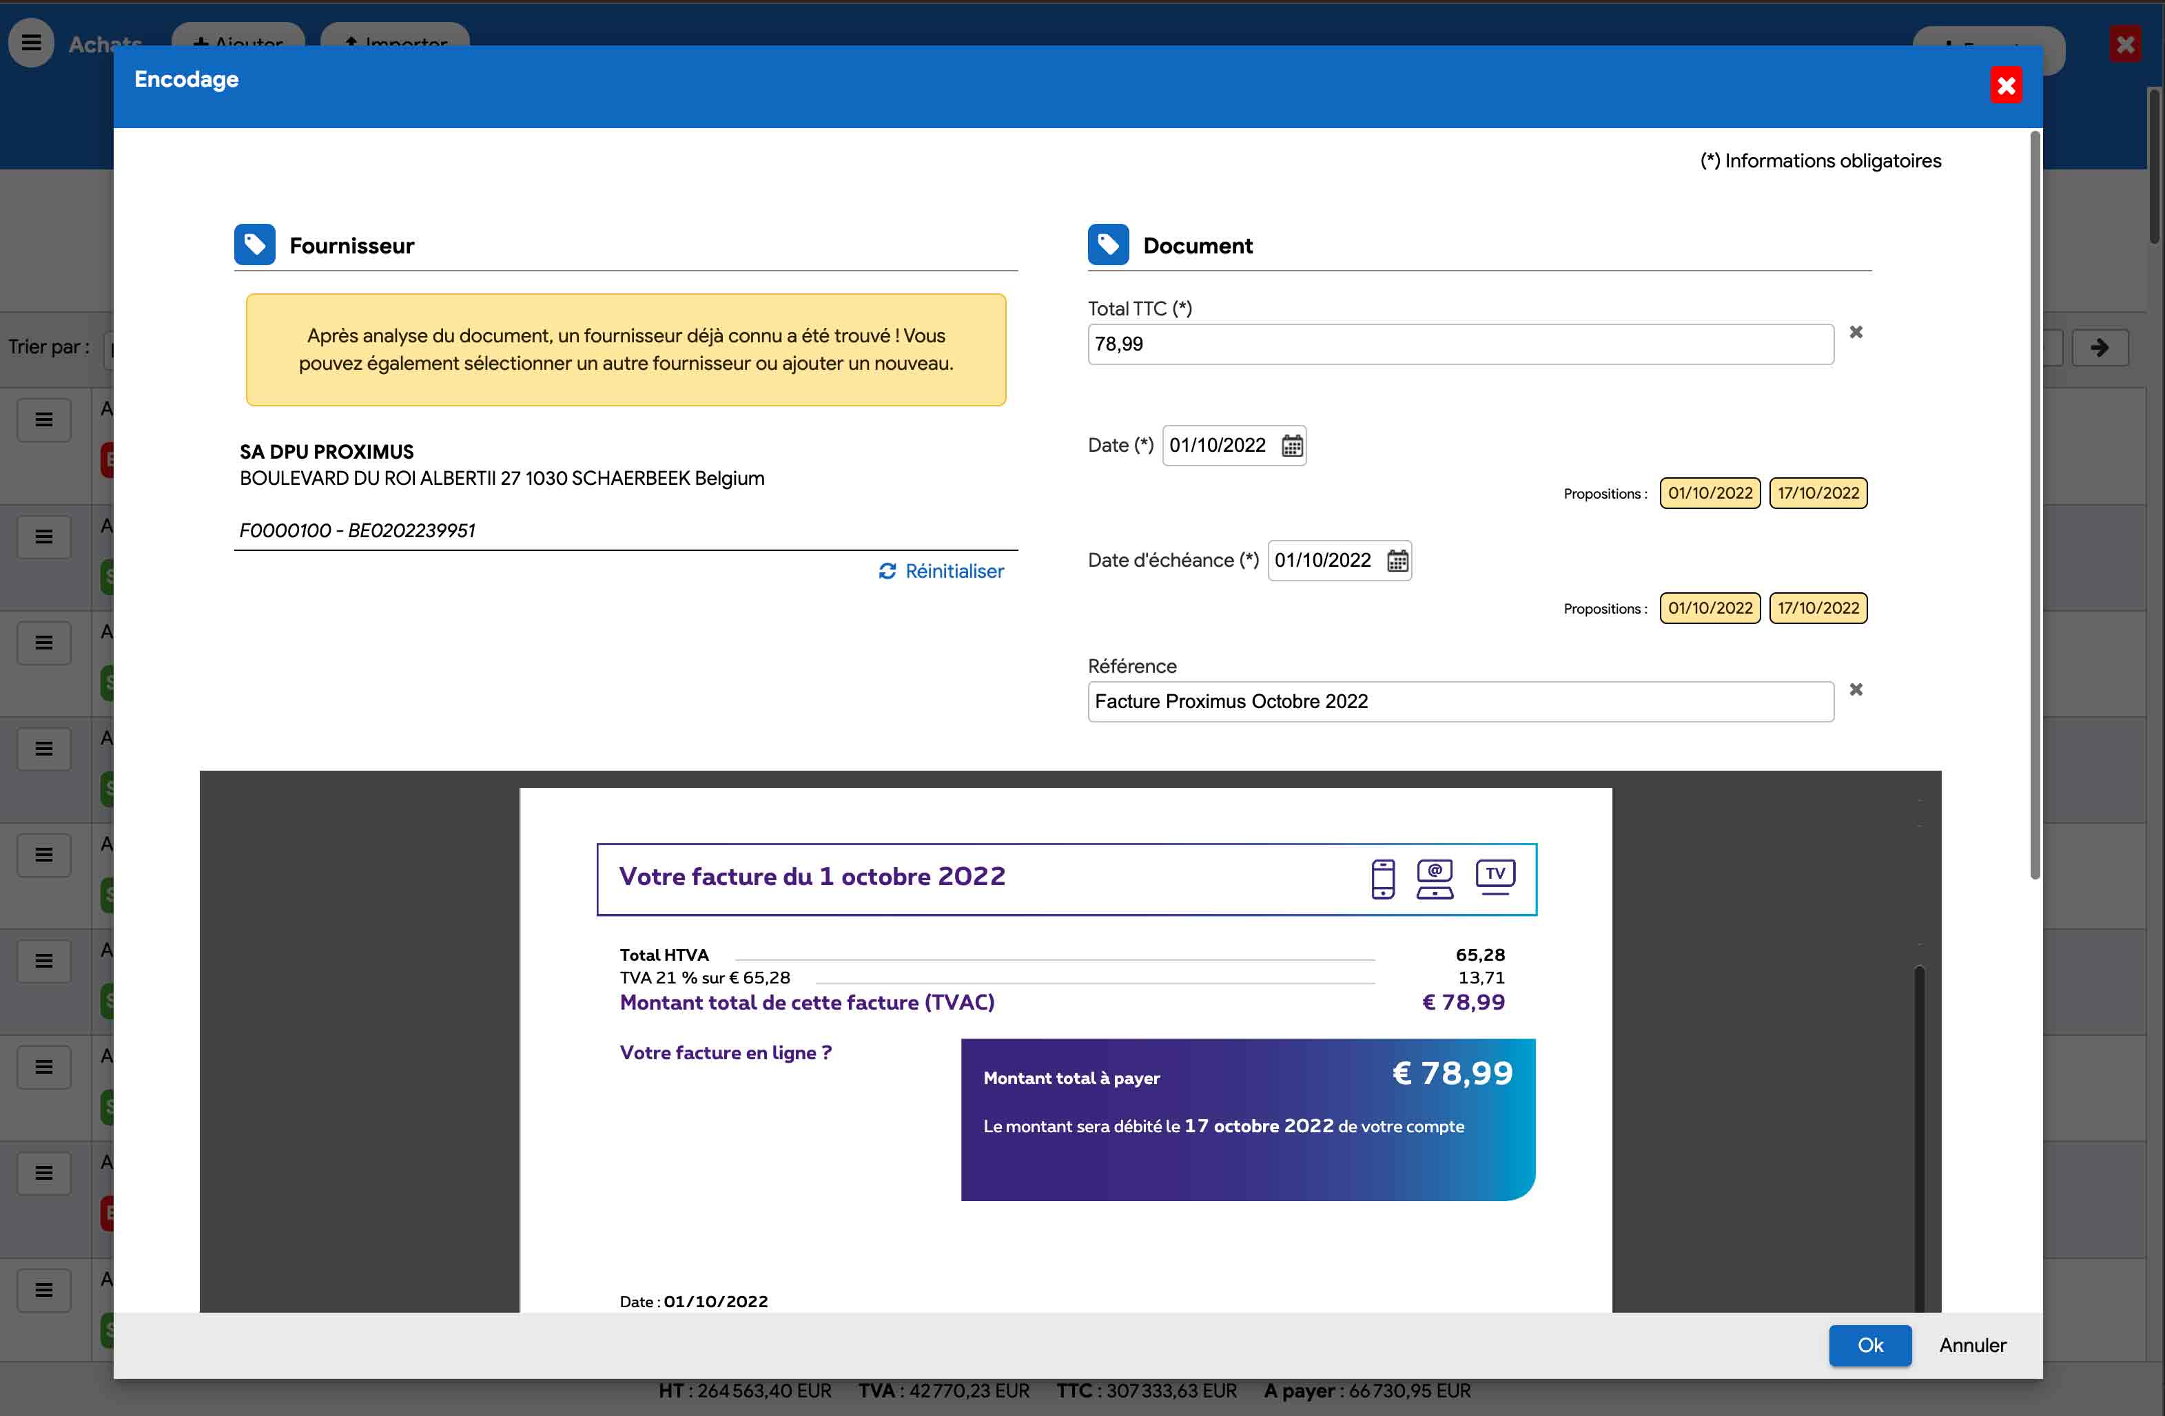Image resolution: width=2165 pixels, height=1416 pixels.
Task: Open row menu of second Achats list item
Action: coord(43,537)
